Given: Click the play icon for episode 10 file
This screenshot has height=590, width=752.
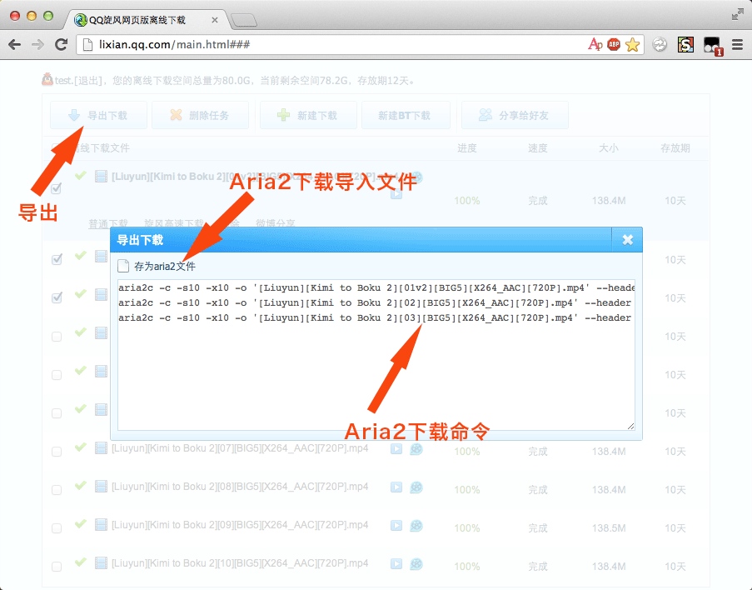Looking at the screenshot, I should (396, 563).
